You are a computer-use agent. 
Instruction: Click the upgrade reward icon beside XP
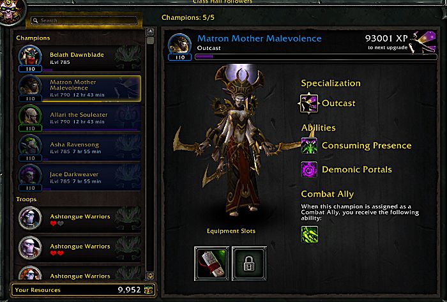(423, 42)
